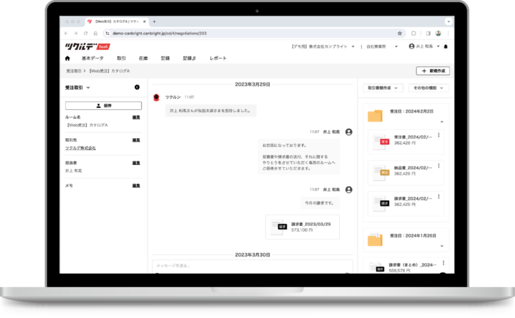Reload the page in the browser
Image resolution: width=515 pixels, height=318 pixels.
click(x=85, y=33)
